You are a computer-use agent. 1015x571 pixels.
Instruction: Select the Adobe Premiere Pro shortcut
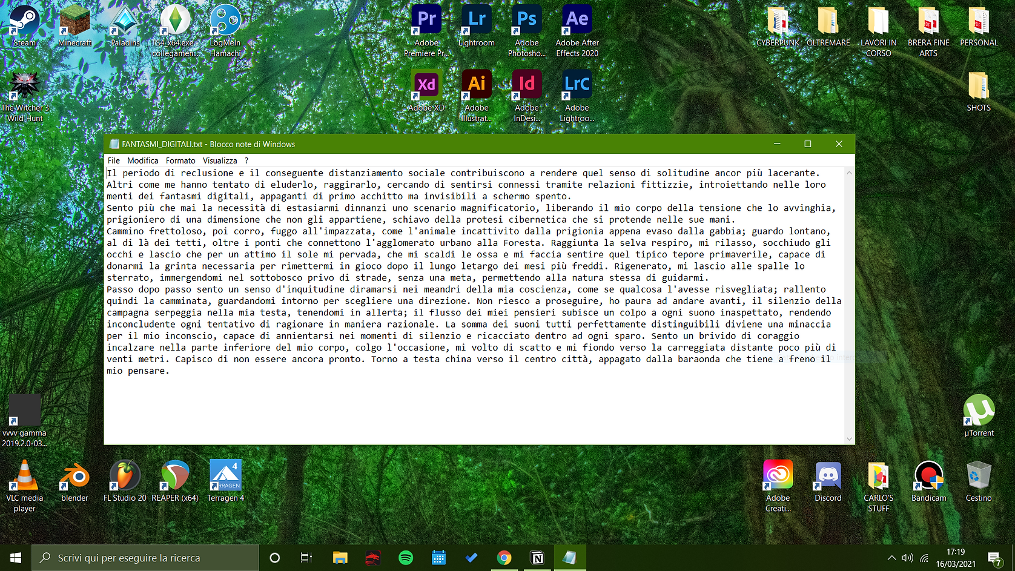(426, 30)
